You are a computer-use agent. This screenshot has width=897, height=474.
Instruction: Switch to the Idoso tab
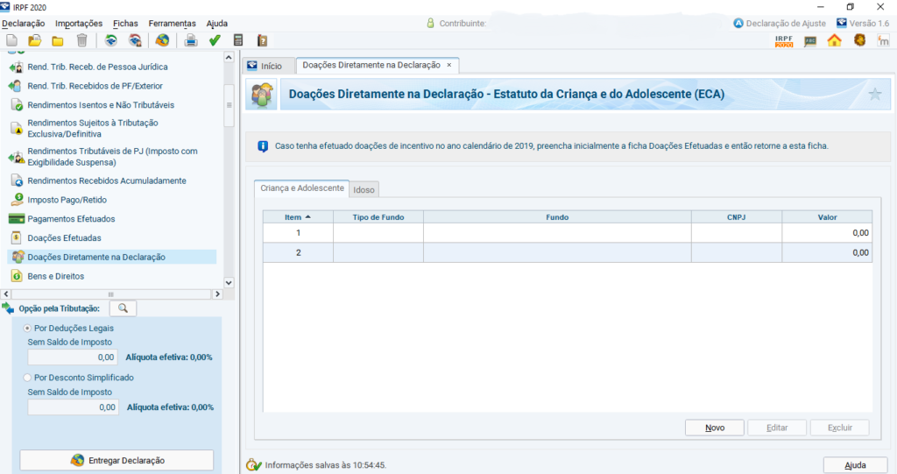364,190
